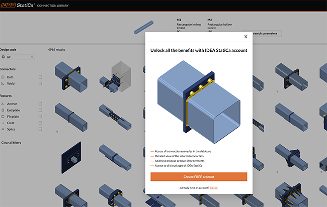Click the Cleat feature icon

[3, 123]
